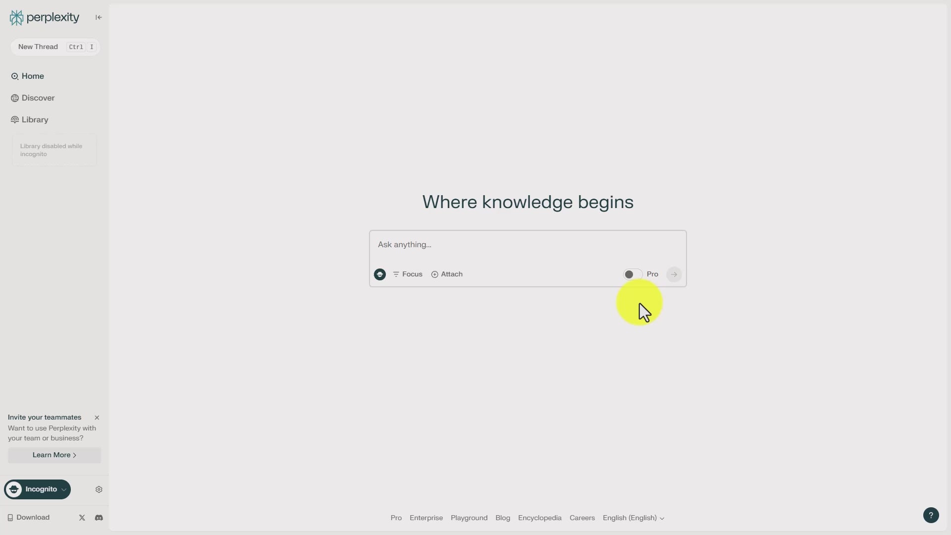Open the Playground footer link
This screenshot has width=951, height=535.
469,518
